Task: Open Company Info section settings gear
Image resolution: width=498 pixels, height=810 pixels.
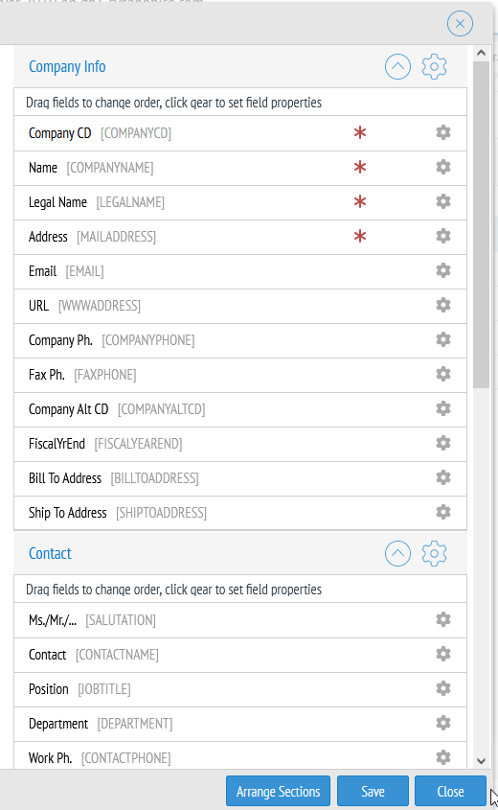Action: (x=434, y=67)
